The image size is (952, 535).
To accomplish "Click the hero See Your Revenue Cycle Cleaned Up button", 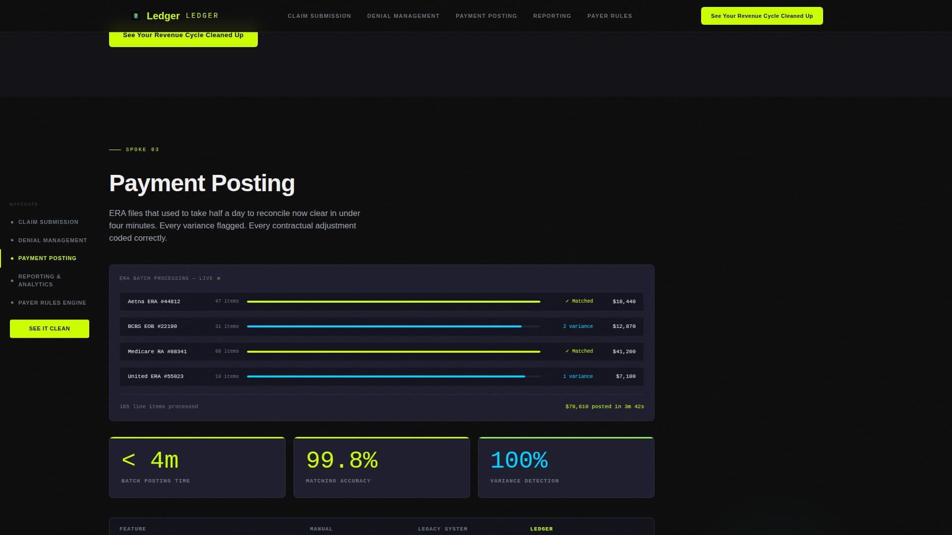I will [x=183, y=39].
